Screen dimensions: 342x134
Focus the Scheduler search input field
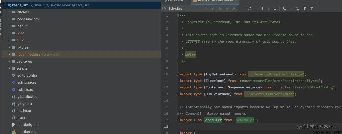click(x=186, y=8)
